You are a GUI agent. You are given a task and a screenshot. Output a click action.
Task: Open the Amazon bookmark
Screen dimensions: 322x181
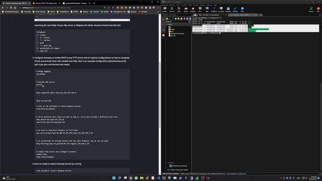tap(132, 12)
